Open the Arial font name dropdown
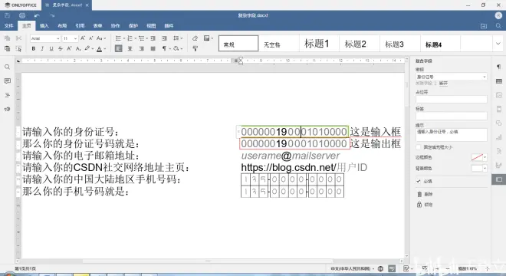Viewport: 506px width, 276px height. coord(45,38)
